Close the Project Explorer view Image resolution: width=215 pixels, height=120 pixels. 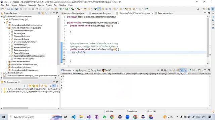point(19,13)
